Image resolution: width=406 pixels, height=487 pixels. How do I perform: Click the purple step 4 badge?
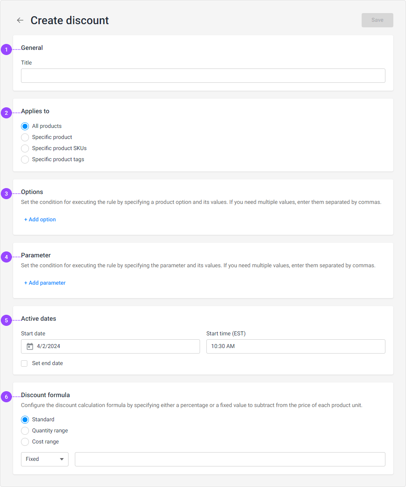[6, 257]
